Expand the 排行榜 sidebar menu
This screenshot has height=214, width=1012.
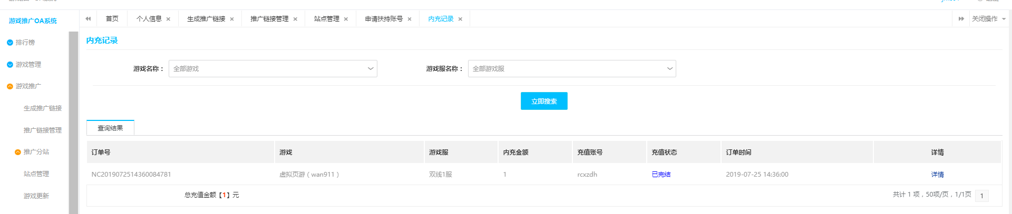coord(25,43)
